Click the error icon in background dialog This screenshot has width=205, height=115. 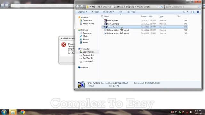coord(64,45)
